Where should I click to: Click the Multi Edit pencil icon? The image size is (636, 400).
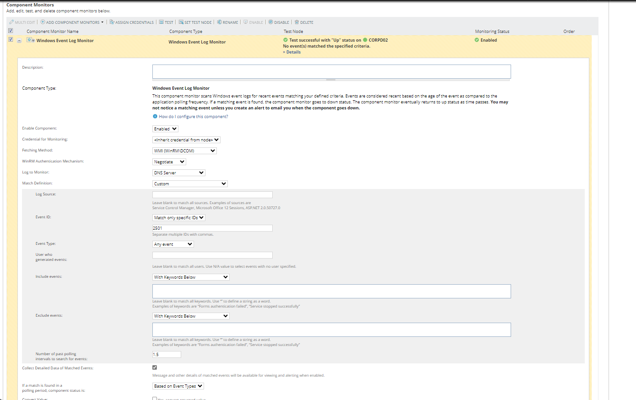(x=11, y=22)
